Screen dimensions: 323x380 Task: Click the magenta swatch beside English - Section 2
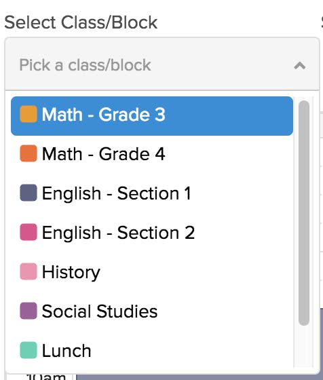point(28,232)
